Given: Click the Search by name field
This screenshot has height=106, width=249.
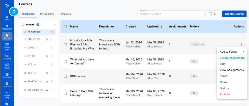Looking at the screenshot, I should pyautogui.click(x=171, y=14).
